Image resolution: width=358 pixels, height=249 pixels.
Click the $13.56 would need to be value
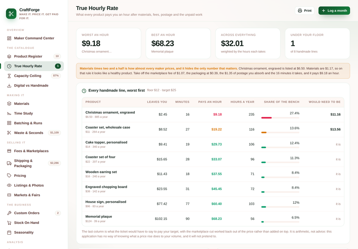coord(335,129)
